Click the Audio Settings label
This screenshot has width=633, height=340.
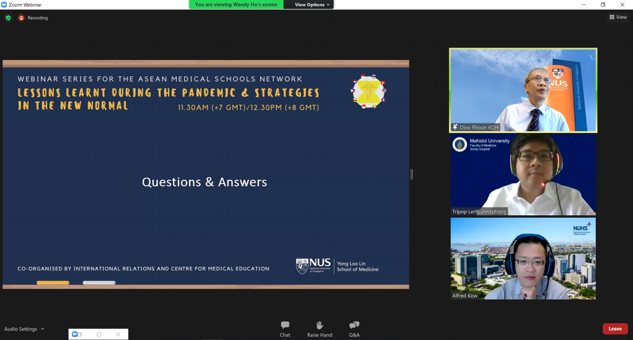point(20,329)
